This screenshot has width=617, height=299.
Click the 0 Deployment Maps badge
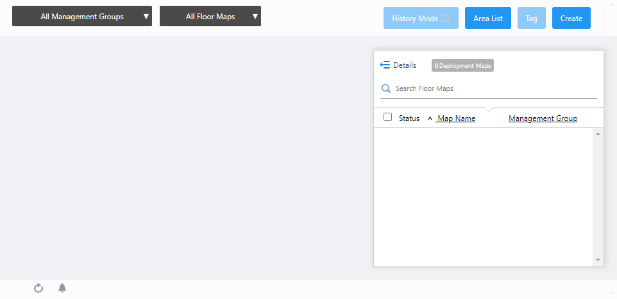point(462,65)
